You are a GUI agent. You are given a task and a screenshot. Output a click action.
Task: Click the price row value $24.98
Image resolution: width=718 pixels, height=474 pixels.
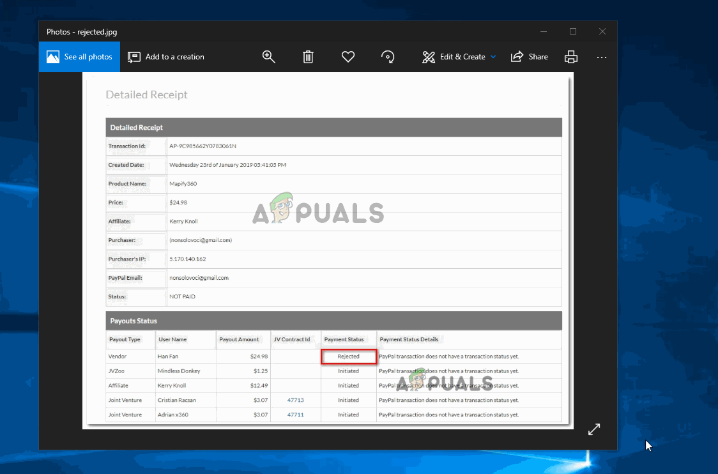click(x=178, y=203)
